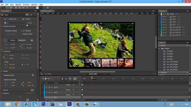Open the Timeline menu

pos(26,5)
